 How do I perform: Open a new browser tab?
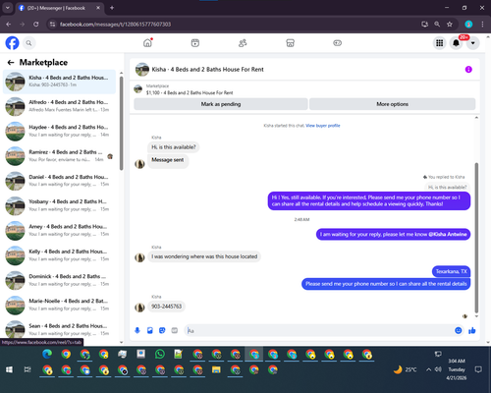112,8
